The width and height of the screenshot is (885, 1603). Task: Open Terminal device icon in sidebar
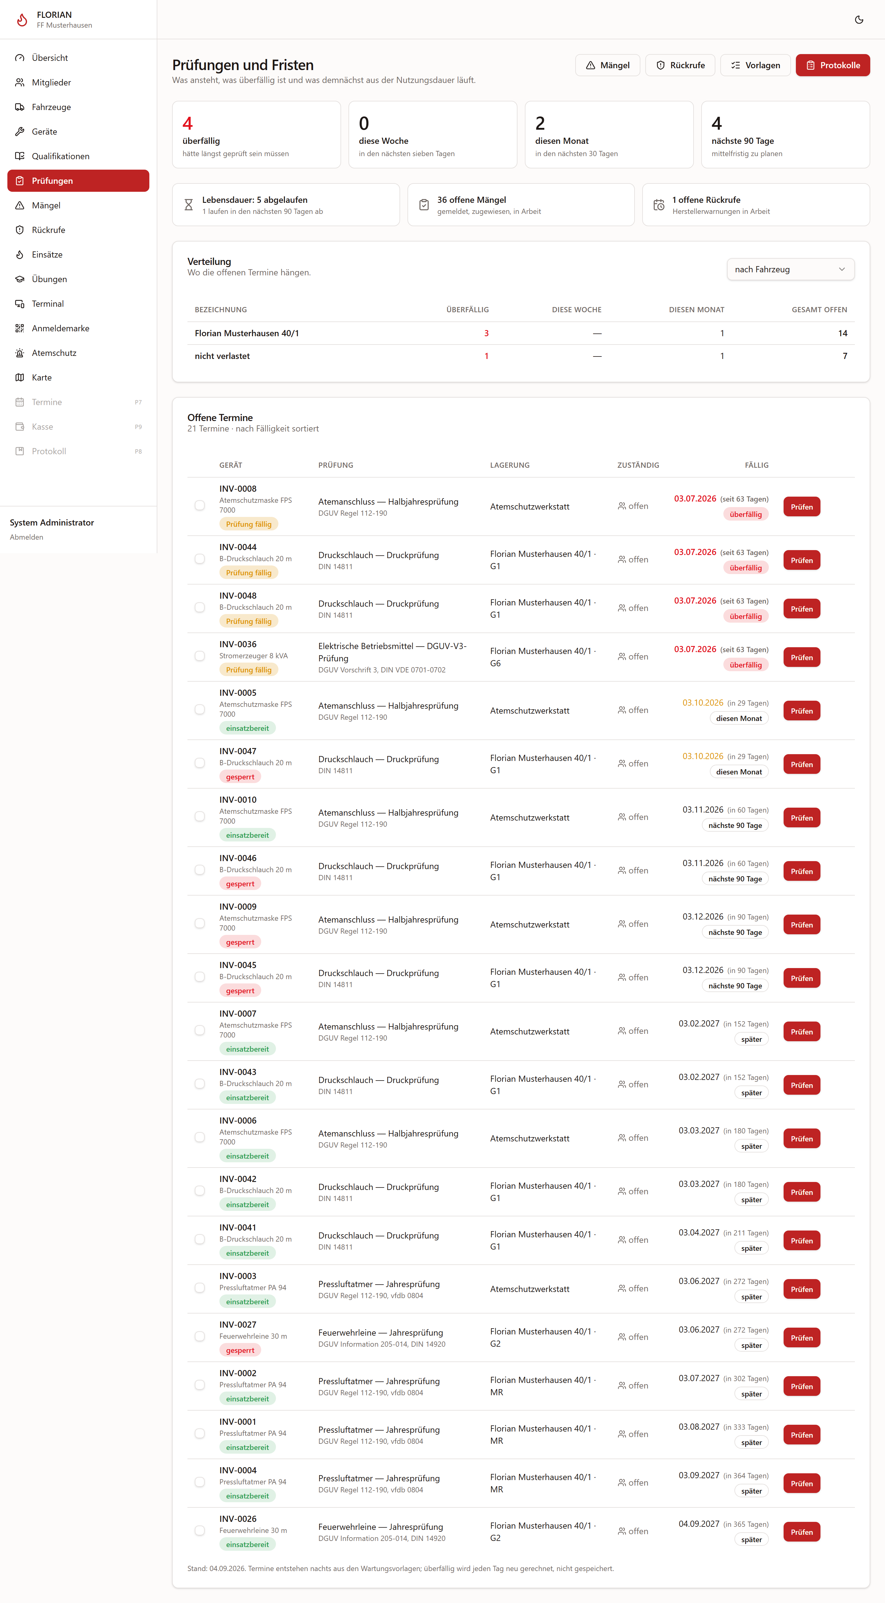(x=20, y=304)
